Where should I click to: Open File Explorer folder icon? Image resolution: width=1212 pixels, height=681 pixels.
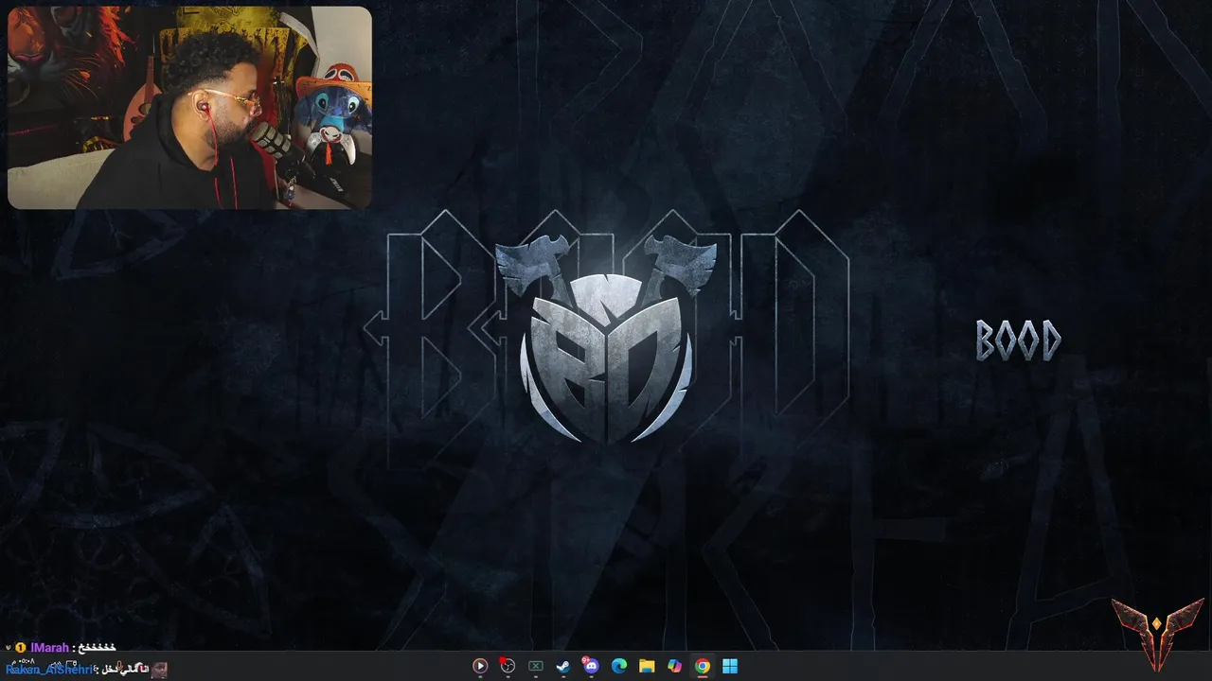point(647,666)
